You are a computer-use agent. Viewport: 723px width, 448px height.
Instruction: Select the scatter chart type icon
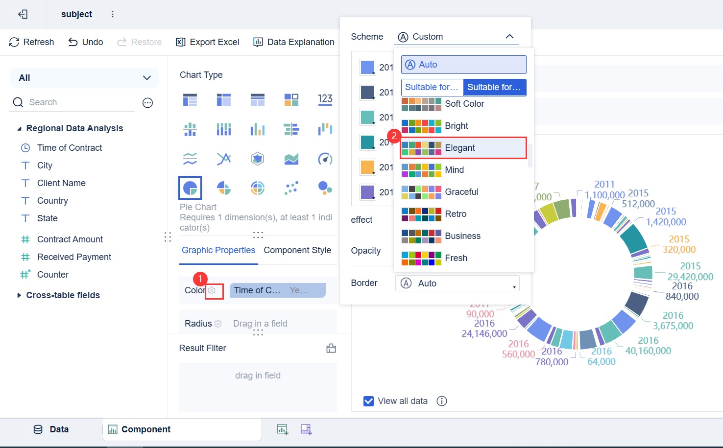[x=291, y=188]
